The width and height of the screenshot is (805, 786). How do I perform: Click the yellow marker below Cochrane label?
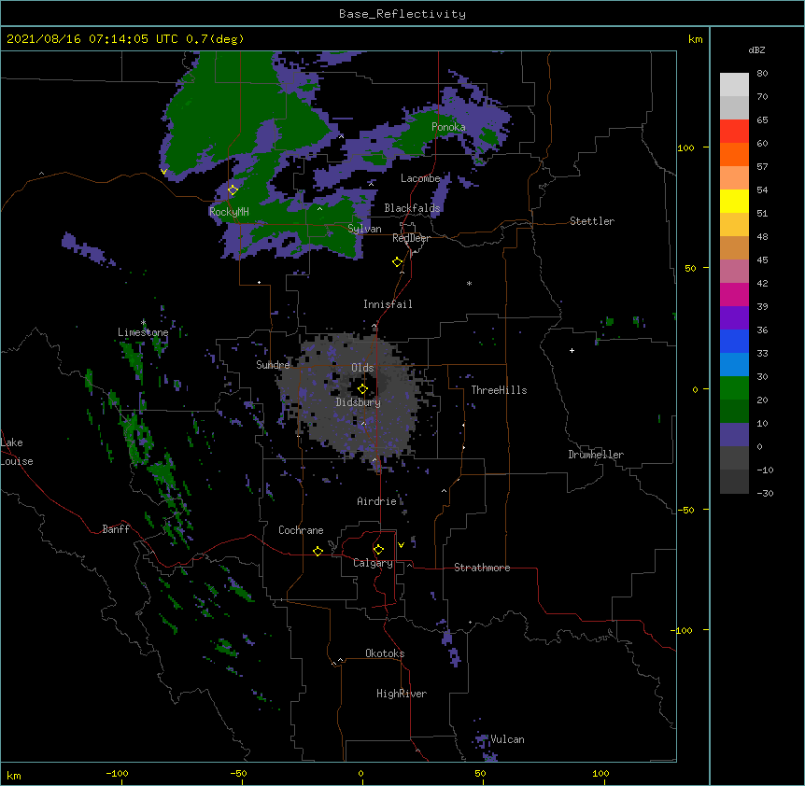pos(318,551)
